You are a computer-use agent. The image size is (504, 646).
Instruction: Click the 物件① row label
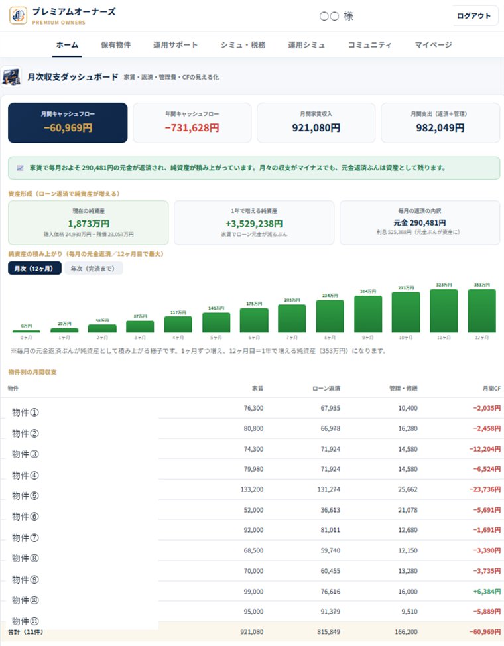pos(25,413)
